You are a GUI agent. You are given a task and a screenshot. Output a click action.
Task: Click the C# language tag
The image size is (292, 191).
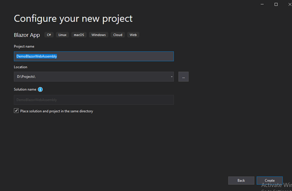tap(49, 35)
